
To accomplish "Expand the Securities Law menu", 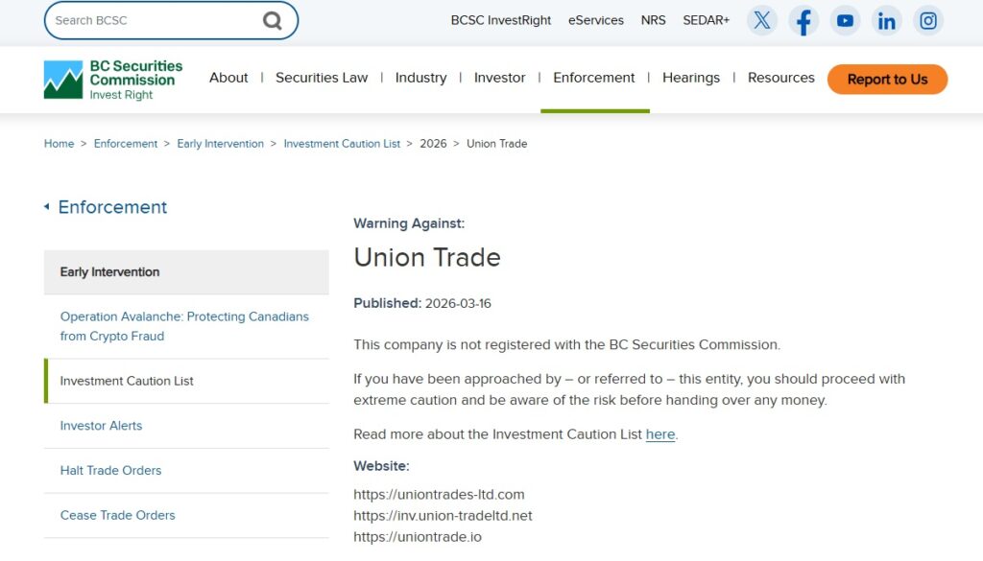I will (322, 78).
